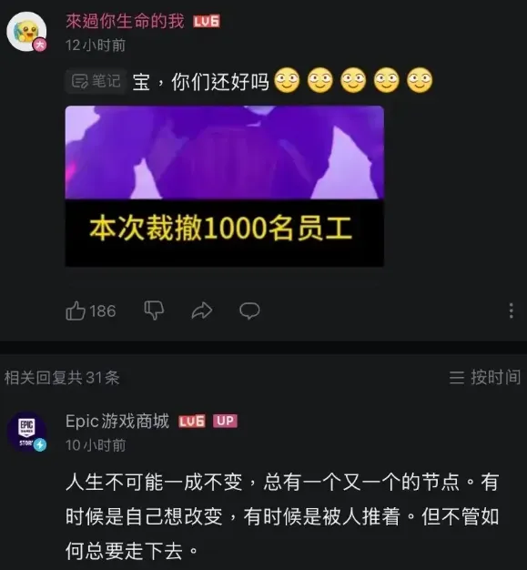The image size is (527, 570).
Task: Reply using the speech bubble icon
Action: click(249, 310)
